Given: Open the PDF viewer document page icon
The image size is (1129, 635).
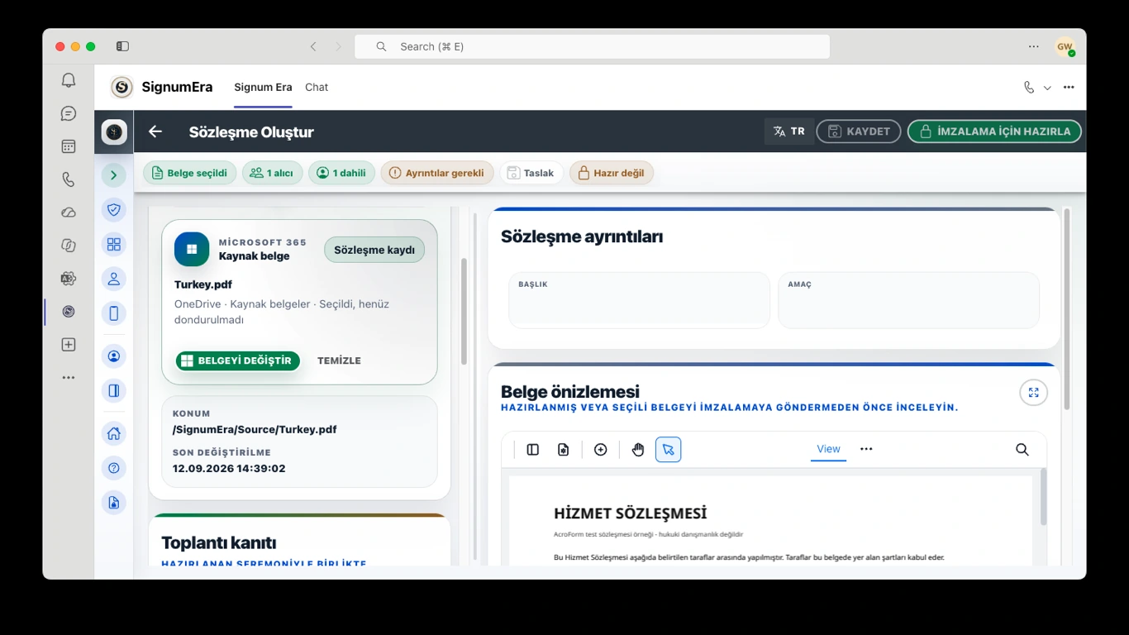Looking at the screenshot, I should (564, 450).
